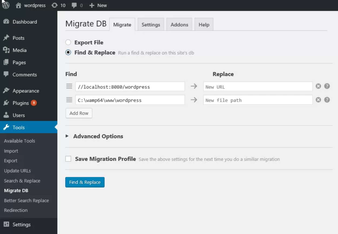Click the Users person icon
This screenshot has width=338, height=234.
click(6, 115)
